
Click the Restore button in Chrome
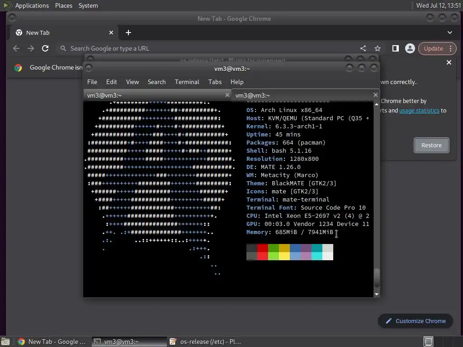(431, 145)
